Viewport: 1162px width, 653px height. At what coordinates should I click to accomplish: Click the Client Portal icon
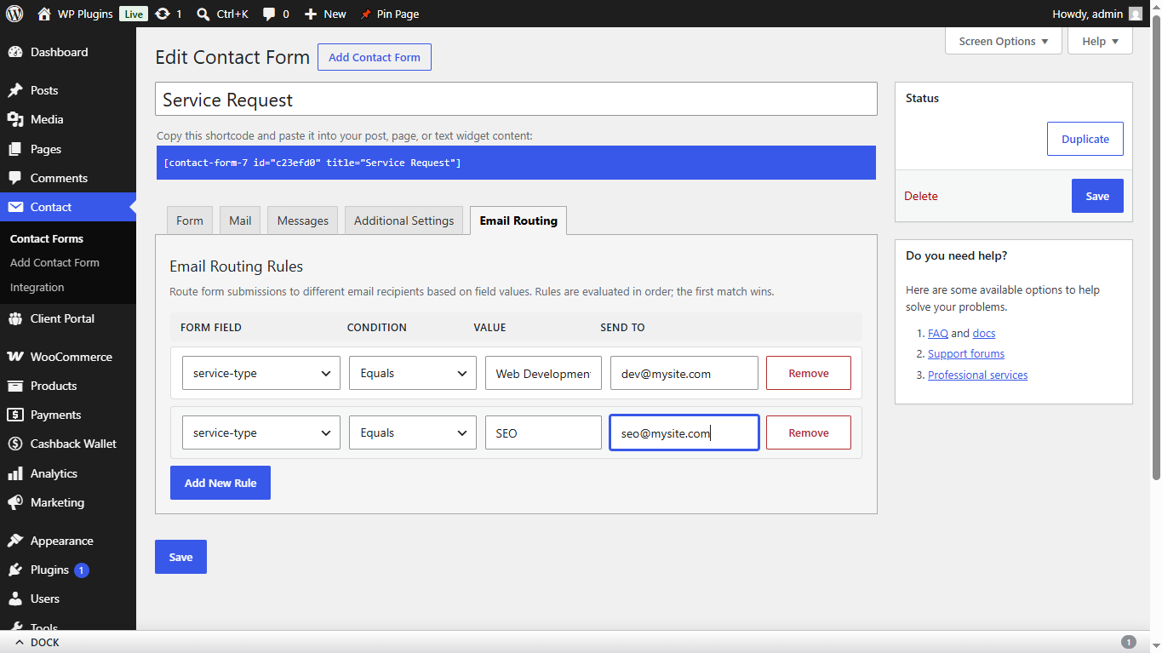coord(15,318)
